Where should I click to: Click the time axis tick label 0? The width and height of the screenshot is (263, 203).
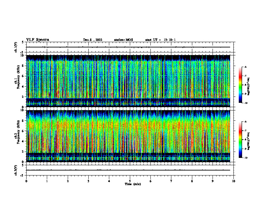tap(26, 181)
